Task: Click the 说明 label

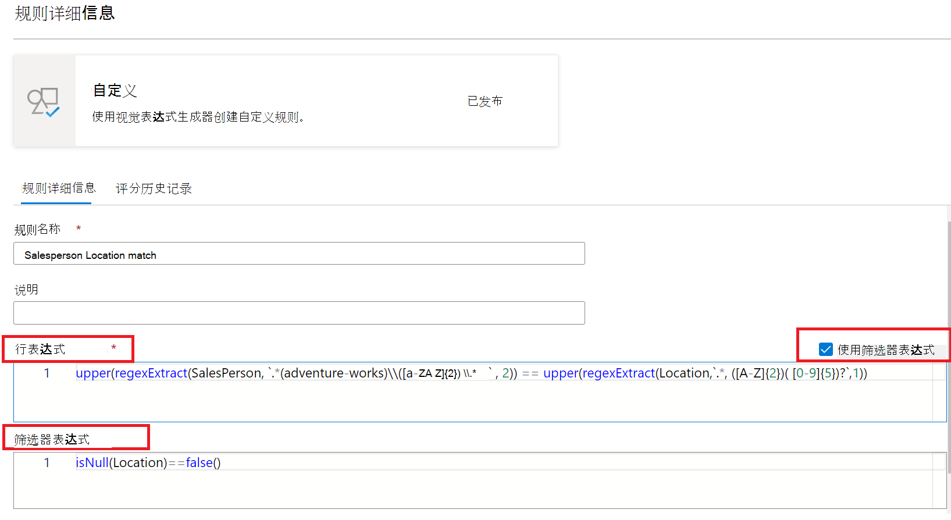Action: tap(26, 290)
